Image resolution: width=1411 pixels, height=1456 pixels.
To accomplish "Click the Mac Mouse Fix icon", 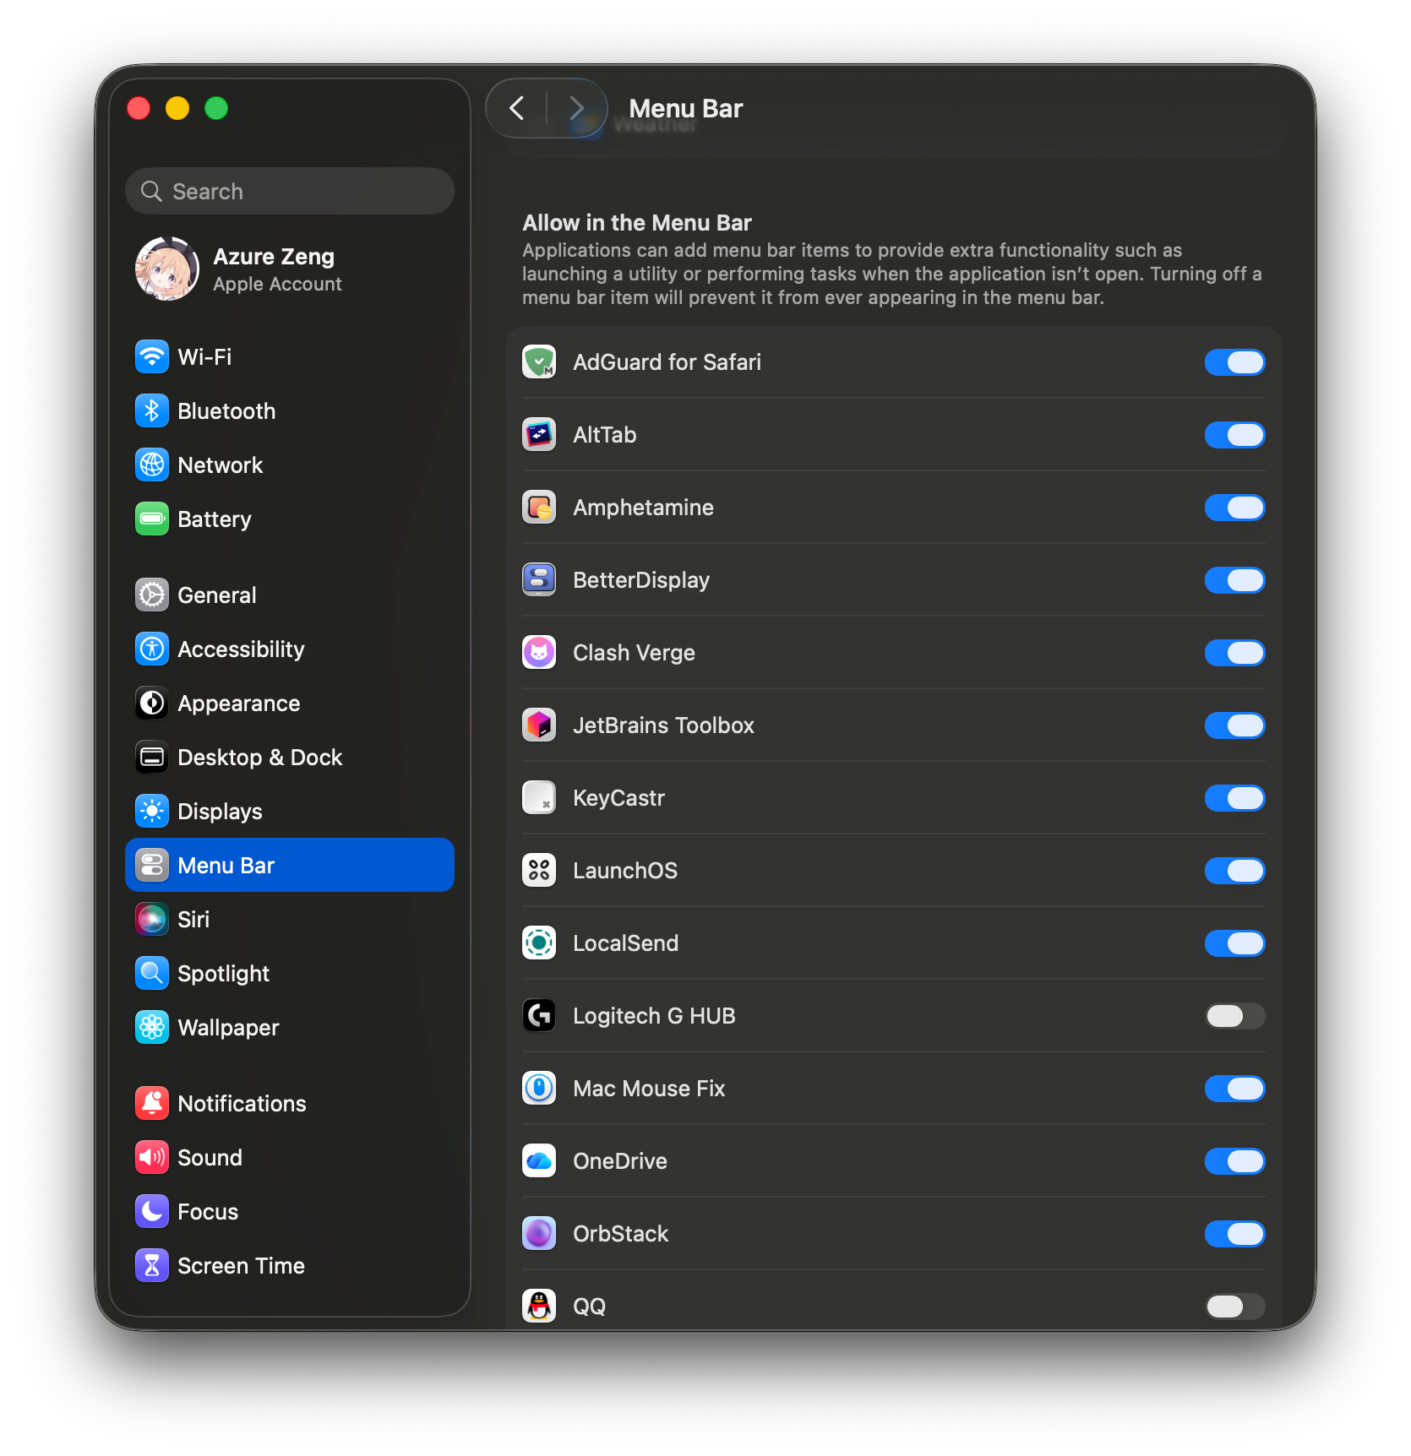I will coord(539,1089).
